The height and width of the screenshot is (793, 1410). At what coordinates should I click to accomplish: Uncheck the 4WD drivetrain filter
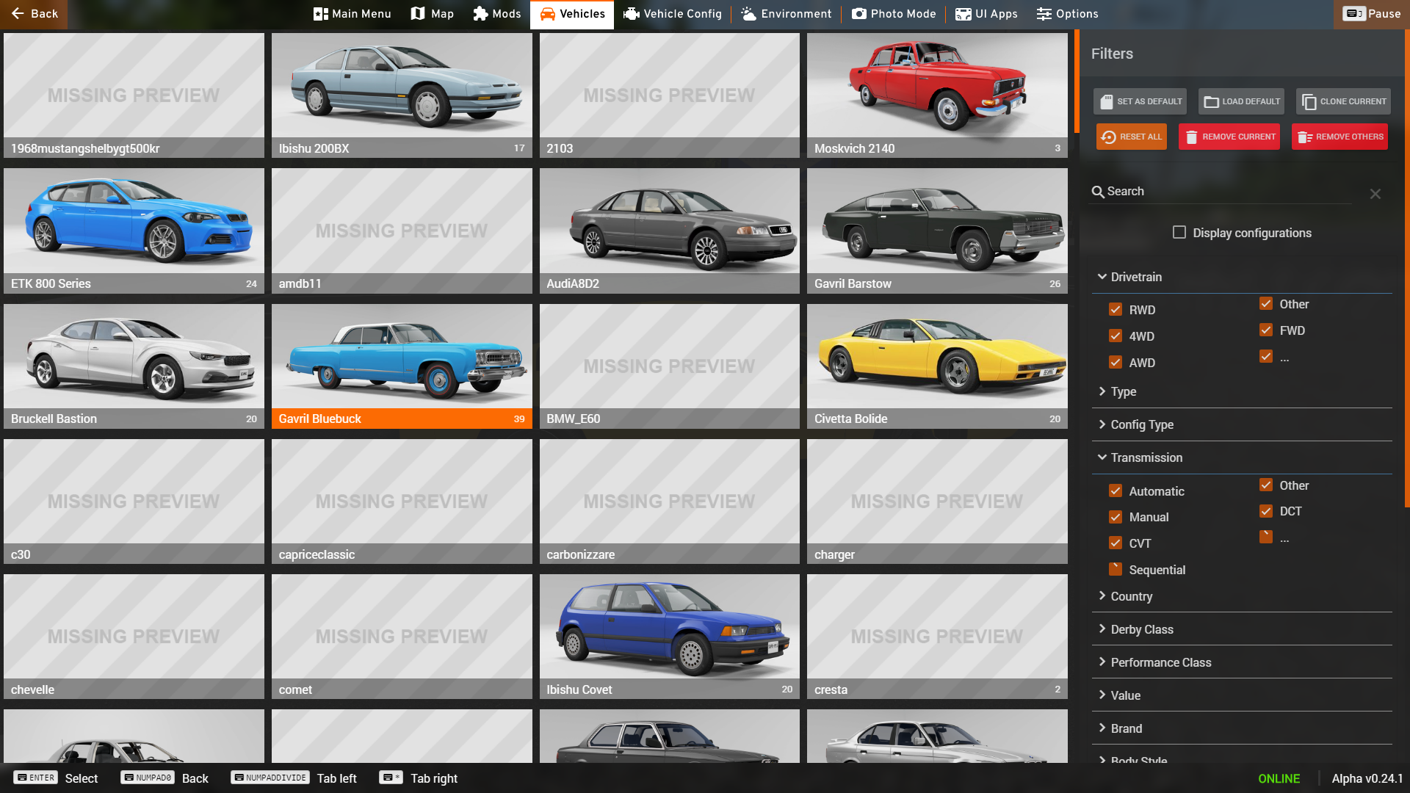[1116, 336]
